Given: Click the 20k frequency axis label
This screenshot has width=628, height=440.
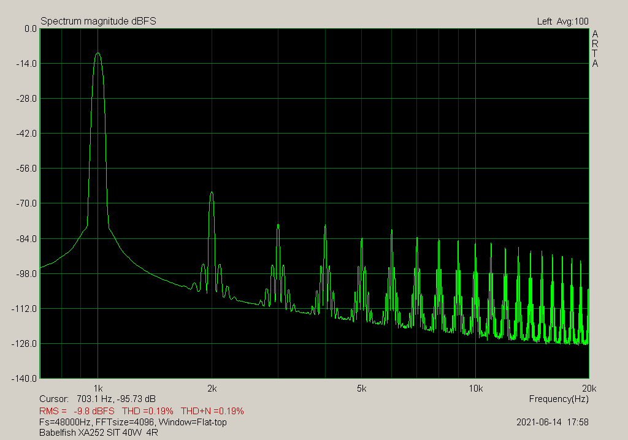Looking at the screenshot, I should tap(589, 389).
